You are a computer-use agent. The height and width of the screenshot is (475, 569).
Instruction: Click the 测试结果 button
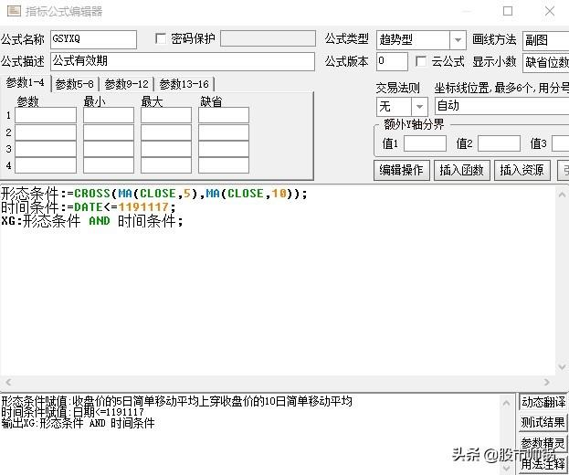pos(543,422)
